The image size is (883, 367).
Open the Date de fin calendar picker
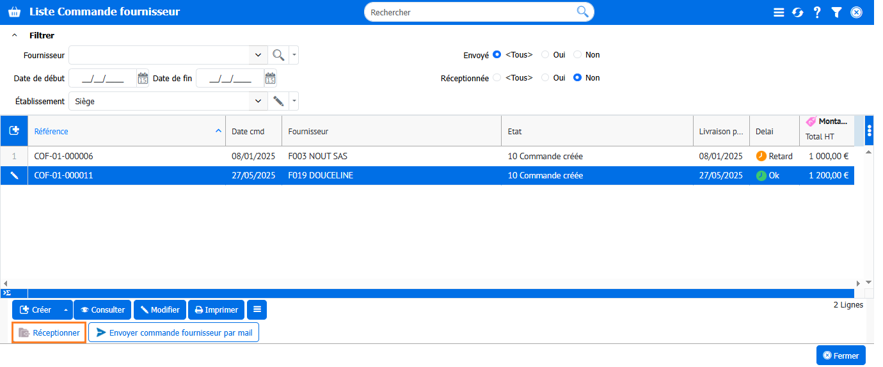[270, 78]
